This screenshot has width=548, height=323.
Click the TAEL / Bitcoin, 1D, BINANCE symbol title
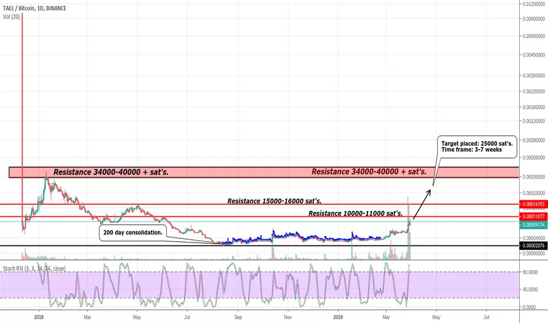pos(35,8)
